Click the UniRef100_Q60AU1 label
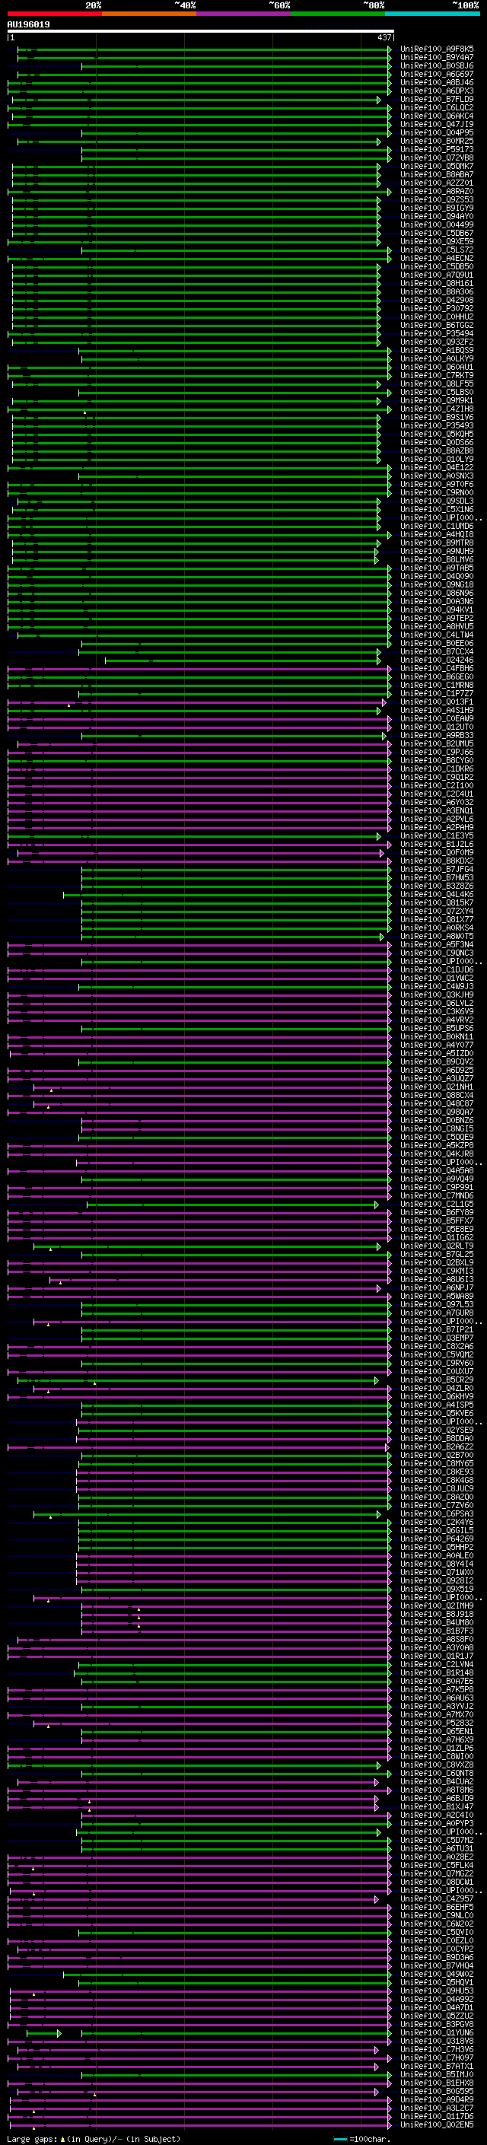The image size is (487, 2145). click(437, 368)
